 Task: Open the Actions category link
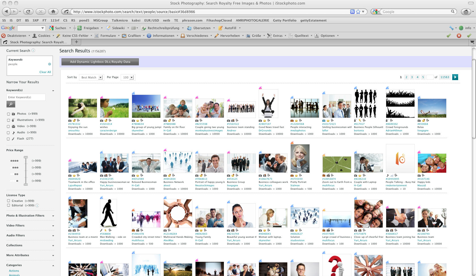14,271
